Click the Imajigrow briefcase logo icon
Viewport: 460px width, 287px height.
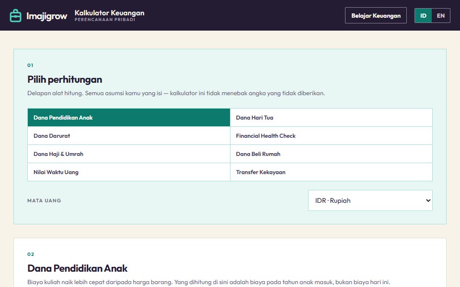[x=15, y=15]
